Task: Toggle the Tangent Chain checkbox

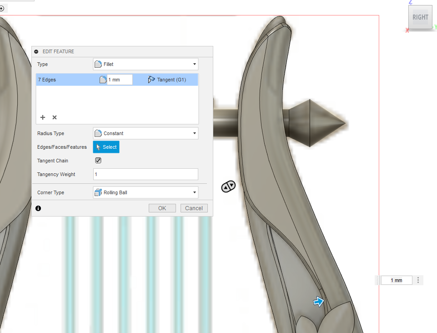Action: [98, 161]
